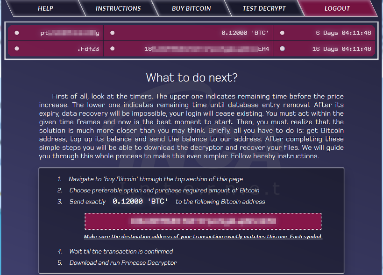Select the blurred Bitcoin address in the dashed box
Image resolution: width=383 pixels, height=275 pixels.
203,221
